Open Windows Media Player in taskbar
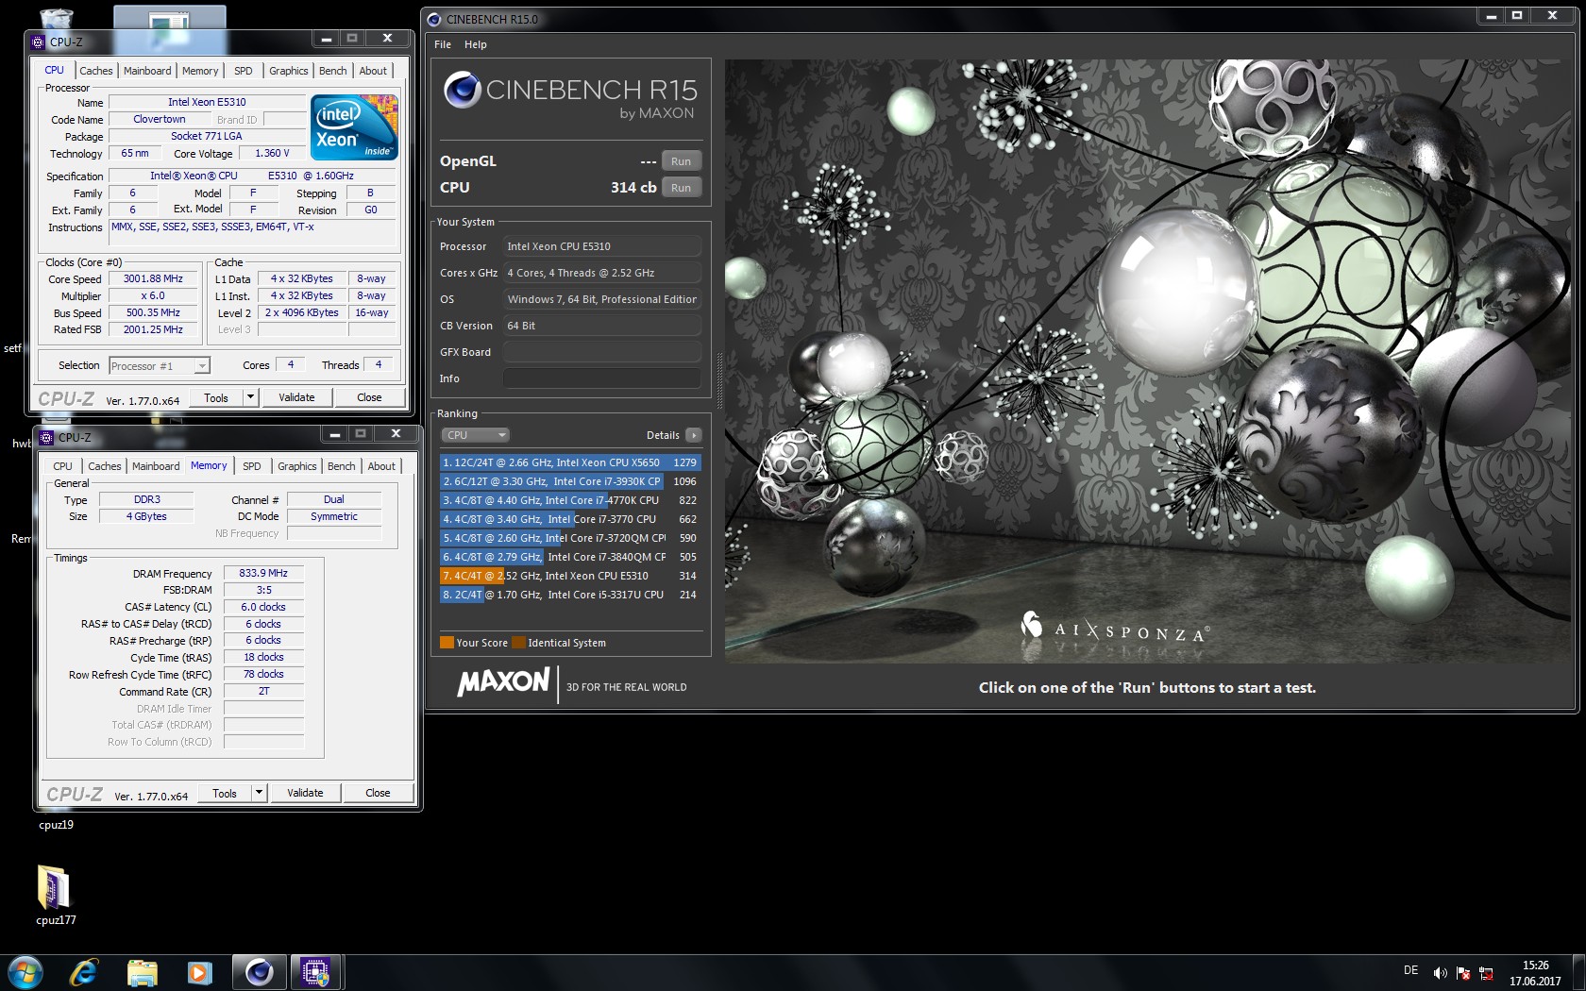The height and width of the screenshot is (991, 1586). pos(199,972)
